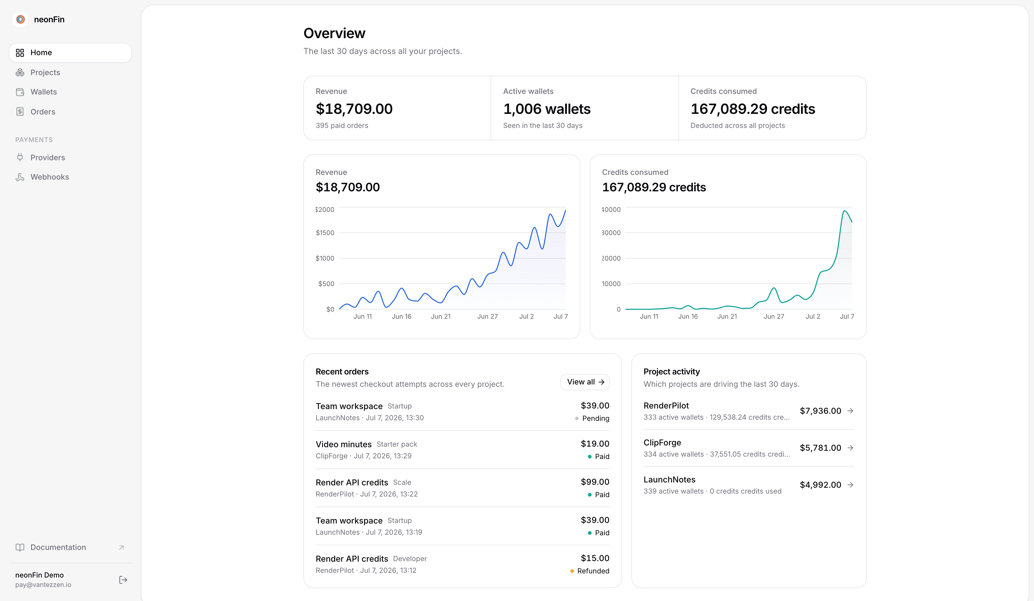The image size is (1034, 601).
Task: Click the $4,992.00 LaunchNotes amount
Action: pyautogui.click(x=820, y=484)
